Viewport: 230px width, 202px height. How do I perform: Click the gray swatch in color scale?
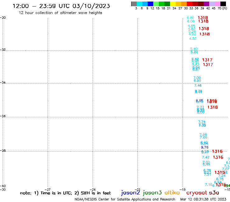point(134,4)
